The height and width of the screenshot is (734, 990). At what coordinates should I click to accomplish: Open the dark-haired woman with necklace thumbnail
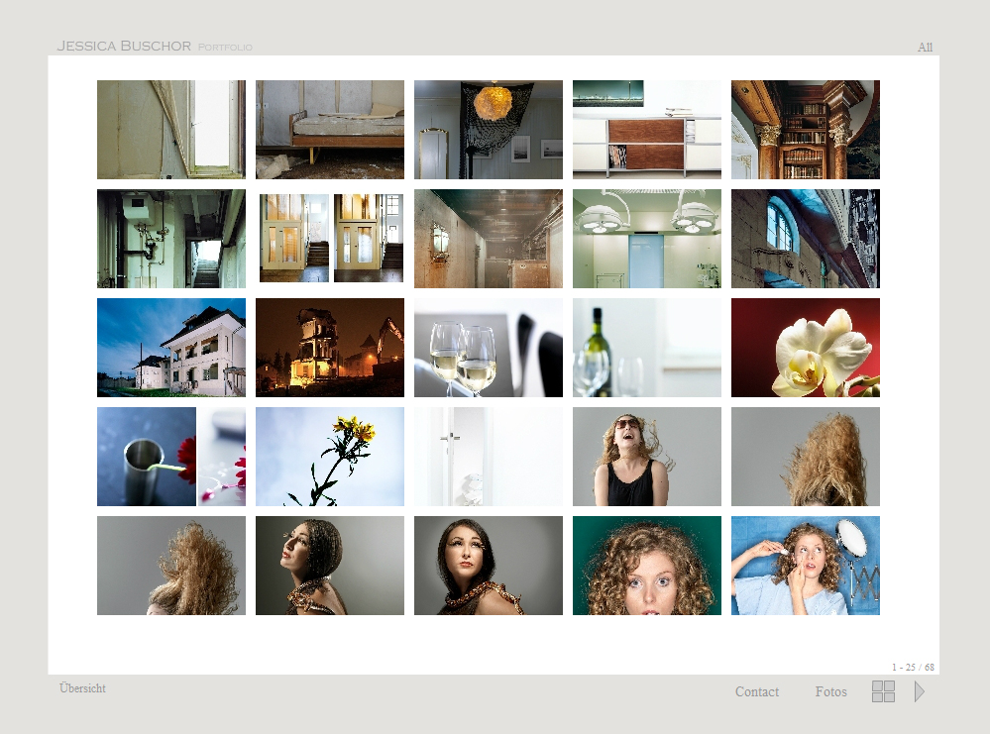(488, 566)
